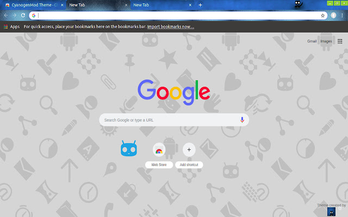
Task: Open the Apps shortcut in bookmarks bar
Action: [11, 27]
